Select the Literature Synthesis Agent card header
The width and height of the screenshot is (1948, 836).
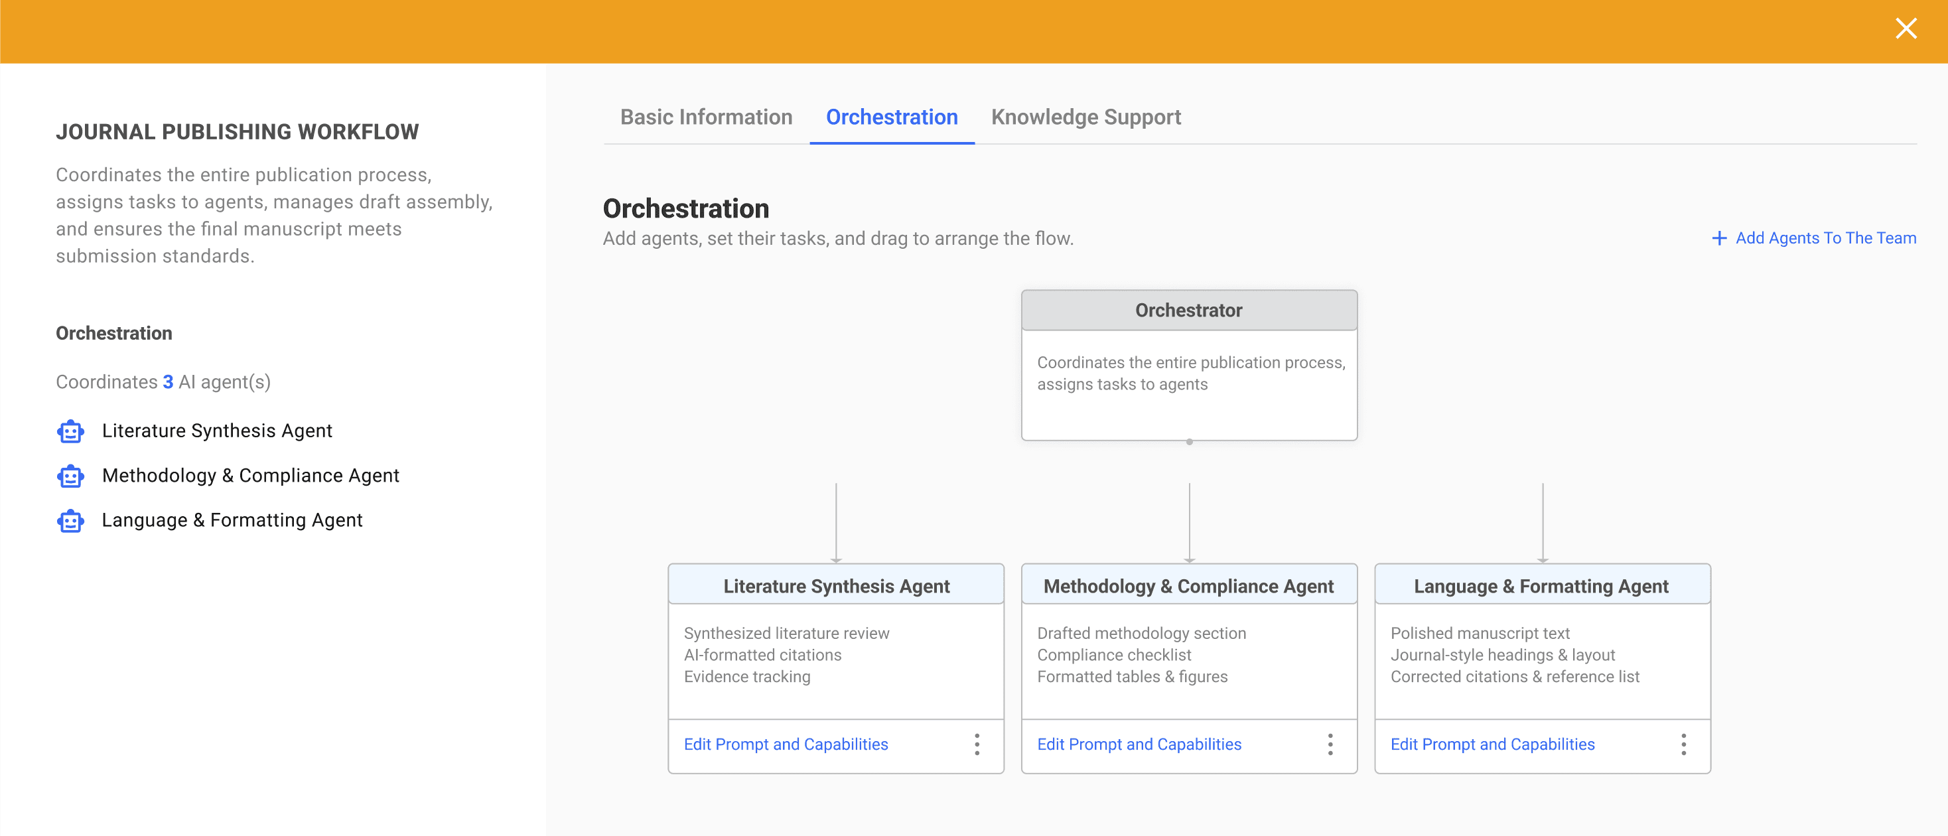coord(835,586)
